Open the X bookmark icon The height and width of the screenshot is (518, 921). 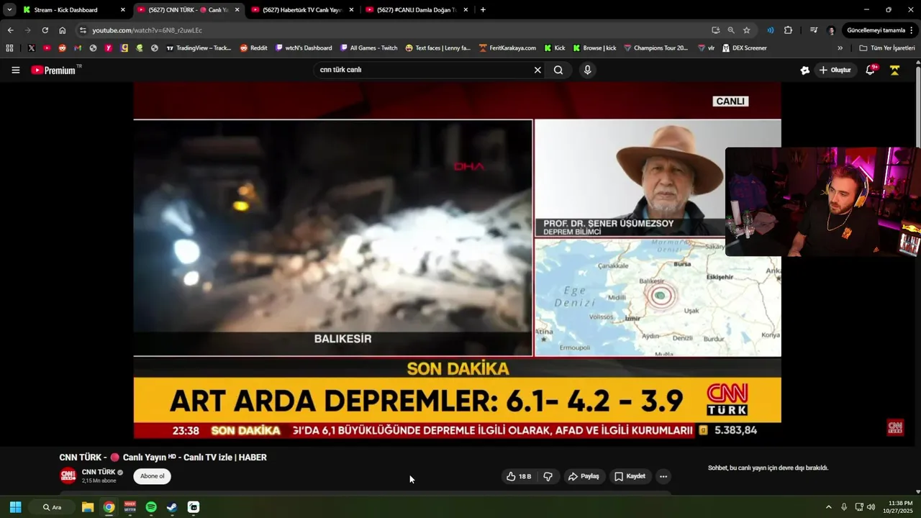click(32, 48)
